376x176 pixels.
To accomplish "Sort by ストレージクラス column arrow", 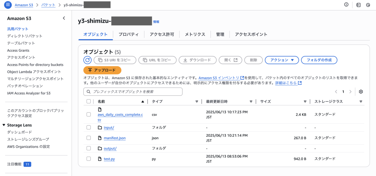I will (x=361, y=102).
